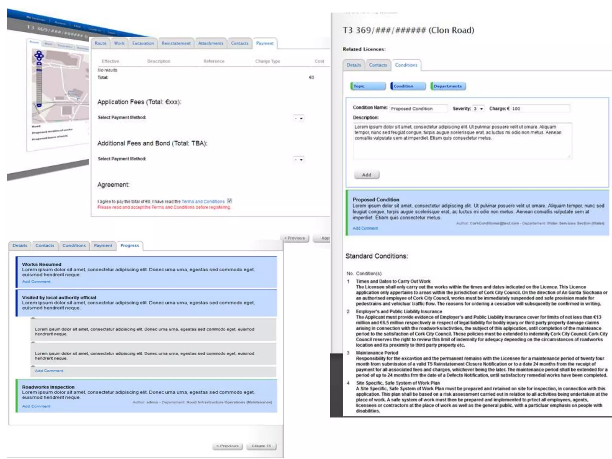
Task: Open Additional Fees payment method dropdown
Action: coord(299,160)
